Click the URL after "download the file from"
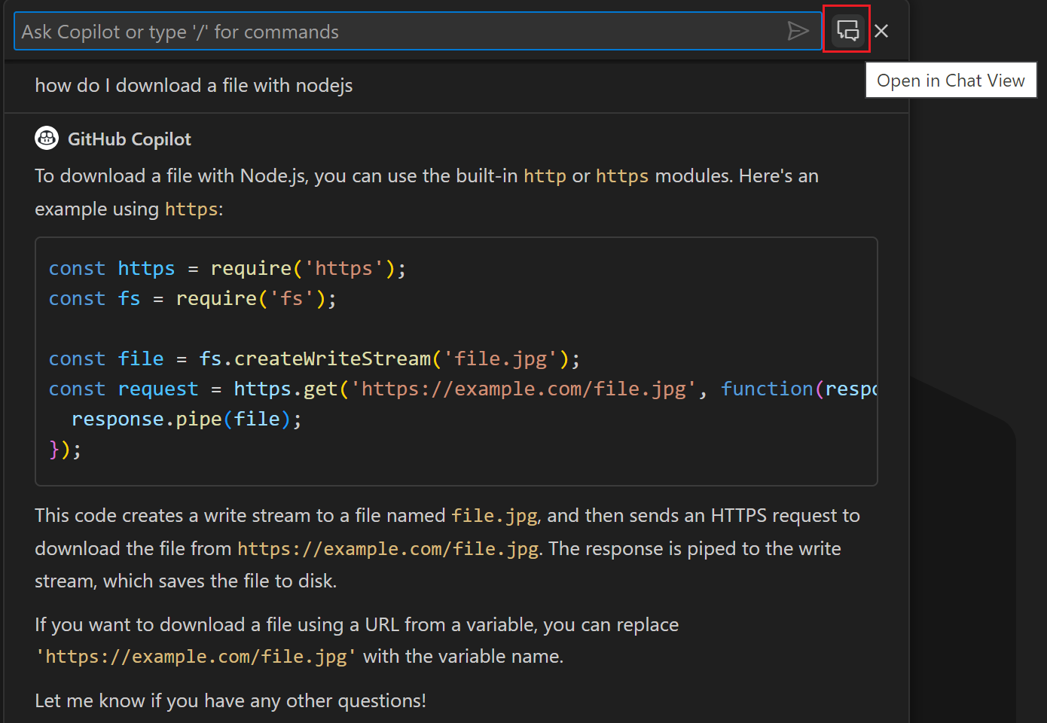Viewport: 1047px width, 723px height. (387, 549)
